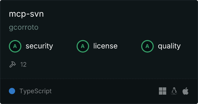
Task: Click the quality grade A badge
Action: (x=147, y=46)
